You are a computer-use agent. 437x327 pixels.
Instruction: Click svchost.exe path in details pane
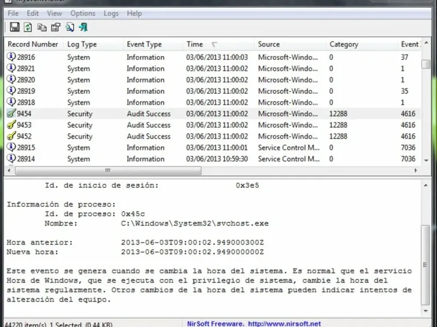(x=194, y=223)
